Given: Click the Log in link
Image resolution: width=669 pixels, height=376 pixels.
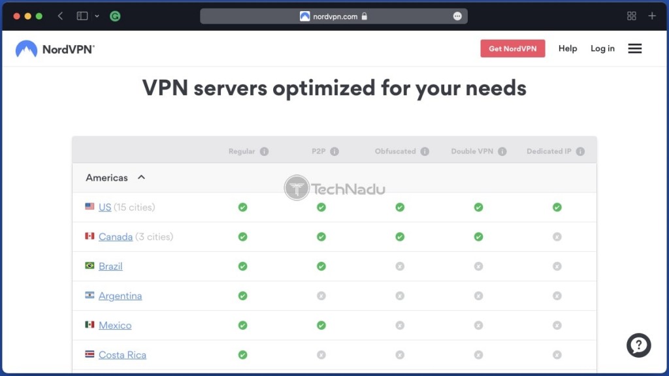Looking at the screenshot, I should 602,48.
